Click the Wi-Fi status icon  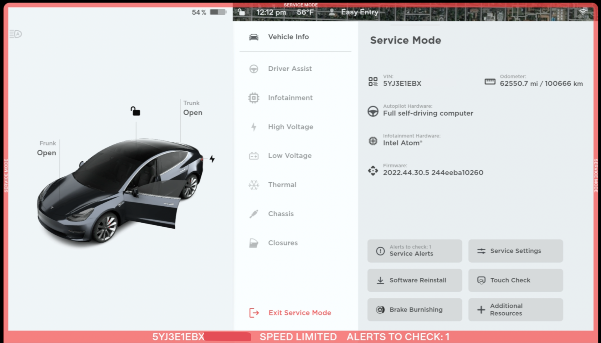583,11
